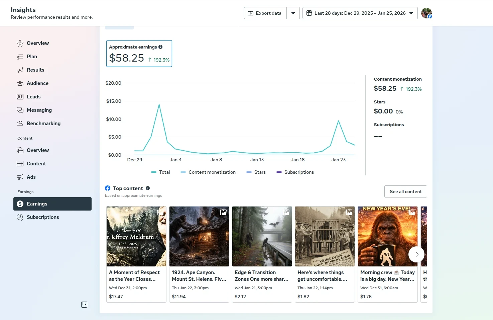Open Results via its chart icon
Image resolution: width=493 pixels, height=320 pixels.
[20, 70]
